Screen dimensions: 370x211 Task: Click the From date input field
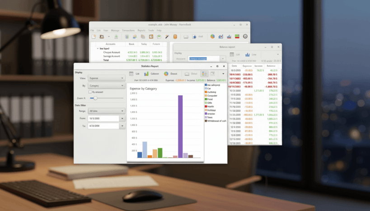[103, 119]
